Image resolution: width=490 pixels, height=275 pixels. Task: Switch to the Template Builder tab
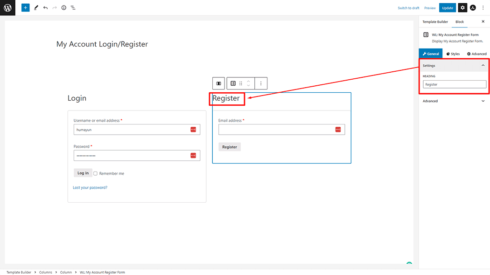click(435, 21)
